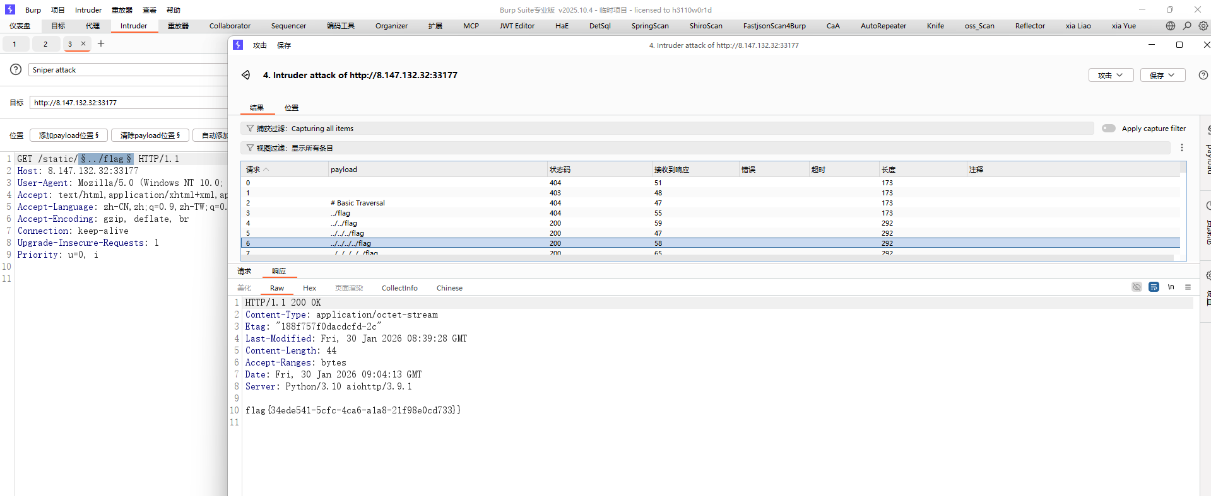Open the 保存 menu in the attack window
Screen dimensions: 1211x496
[x=284, y=45]
